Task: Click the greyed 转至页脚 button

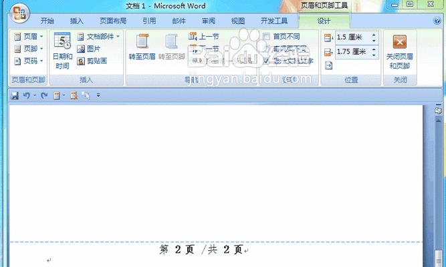Action: [x=172, y=47]
